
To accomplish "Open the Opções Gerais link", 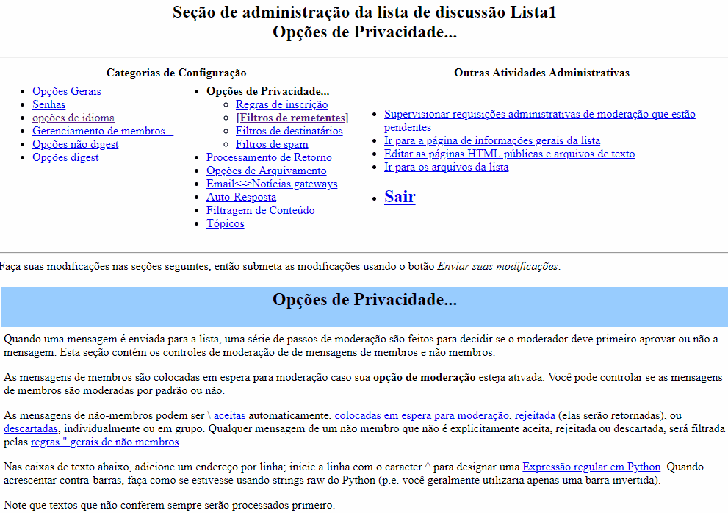I will (x=66, y=91).
